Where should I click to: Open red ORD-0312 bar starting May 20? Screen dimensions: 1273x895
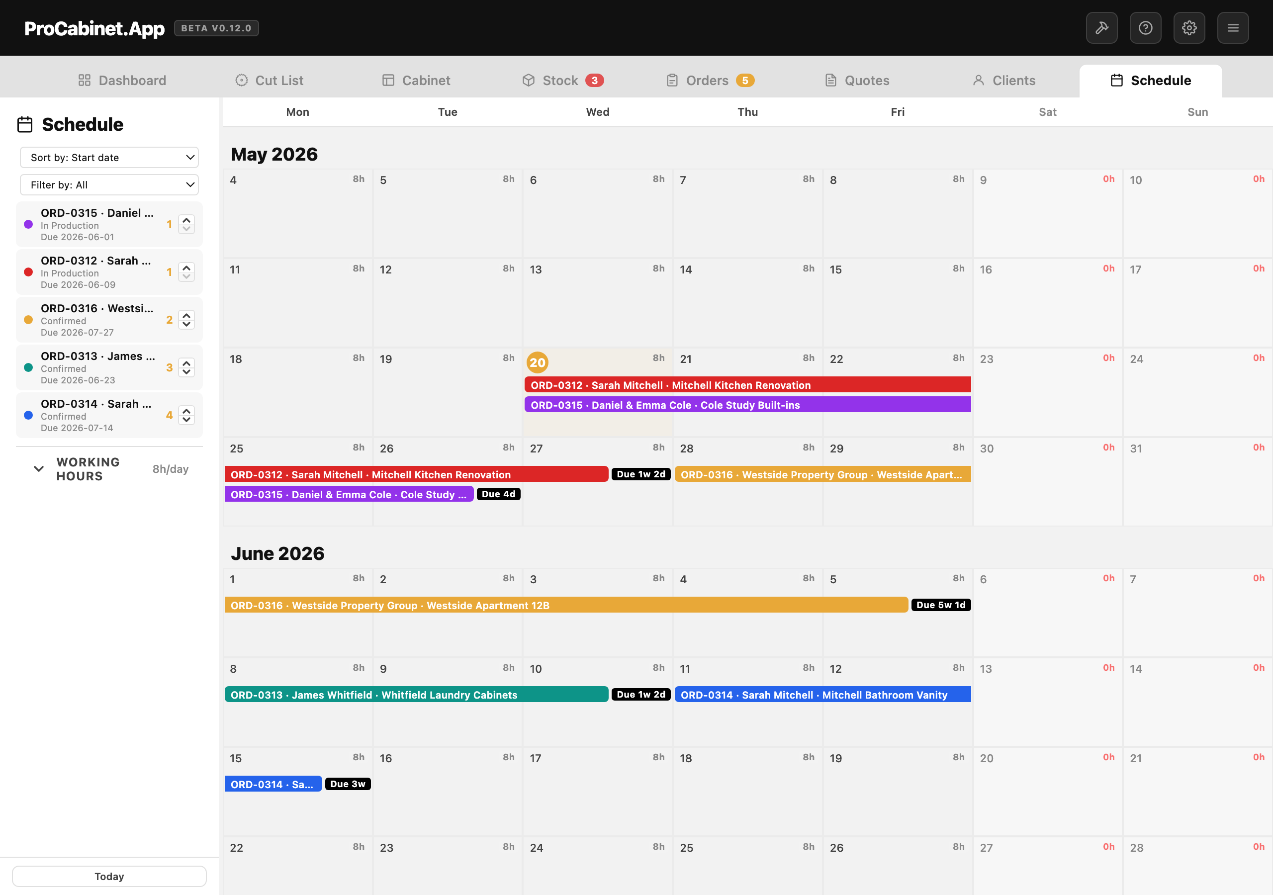[747, 385]
